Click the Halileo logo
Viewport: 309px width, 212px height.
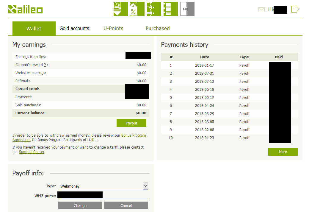25,10
